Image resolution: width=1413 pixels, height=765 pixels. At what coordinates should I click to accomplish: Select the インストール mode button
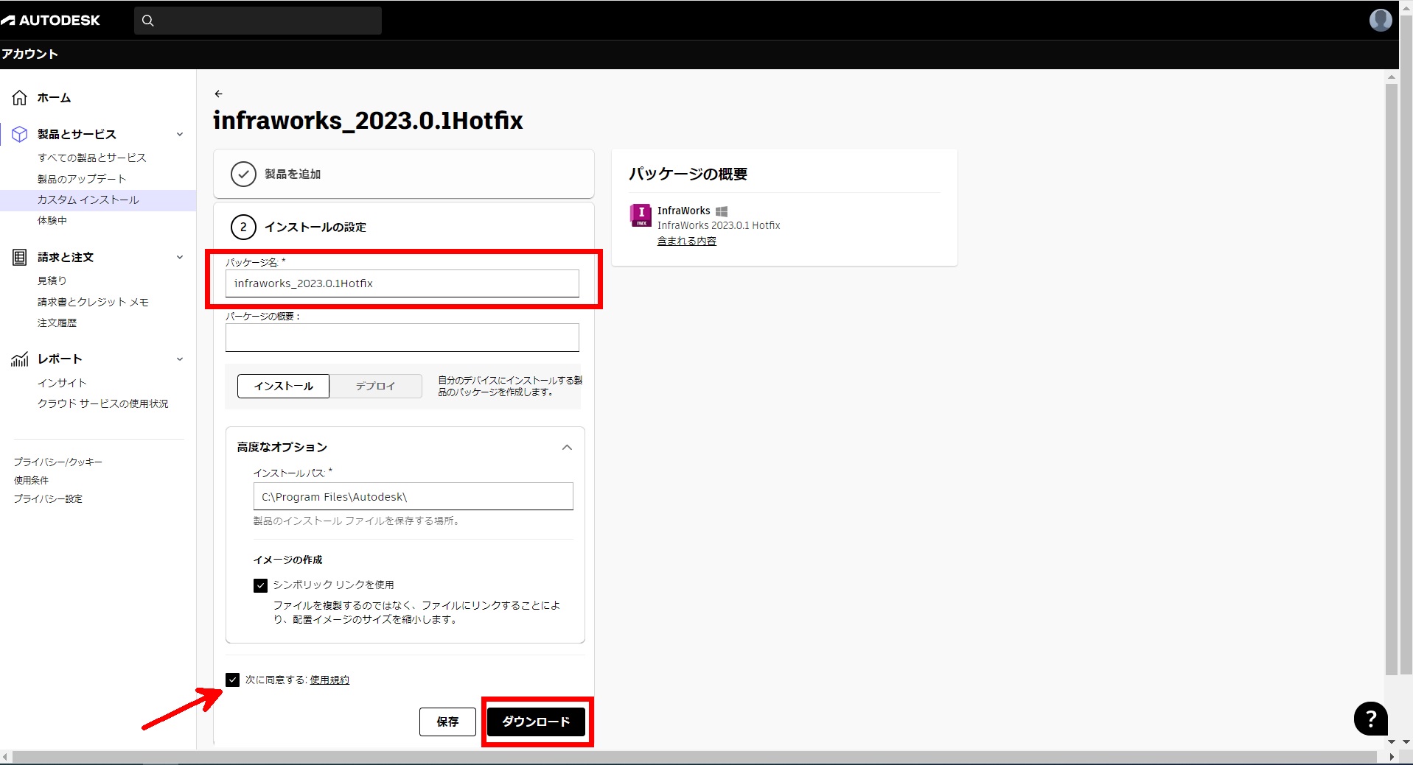click(283, 386)
